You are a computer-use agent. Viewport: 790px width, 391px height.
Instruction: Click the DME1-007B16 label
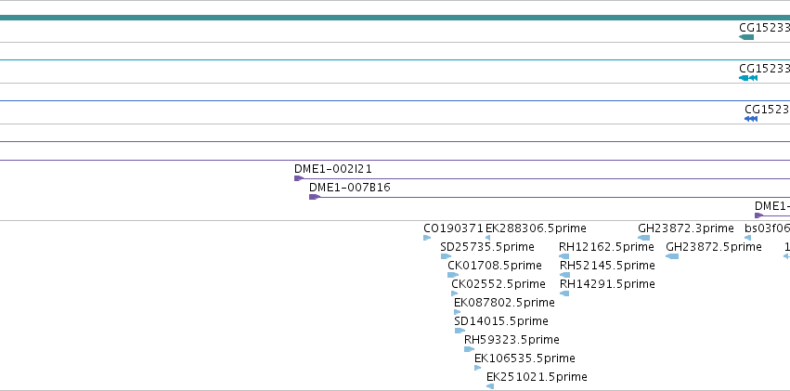[350, 188]
